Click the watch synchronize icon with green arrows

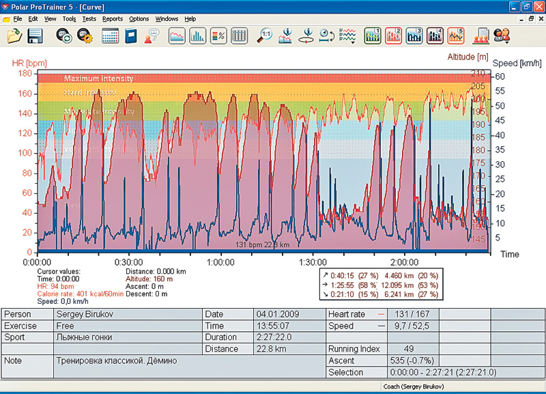(64, 36)
